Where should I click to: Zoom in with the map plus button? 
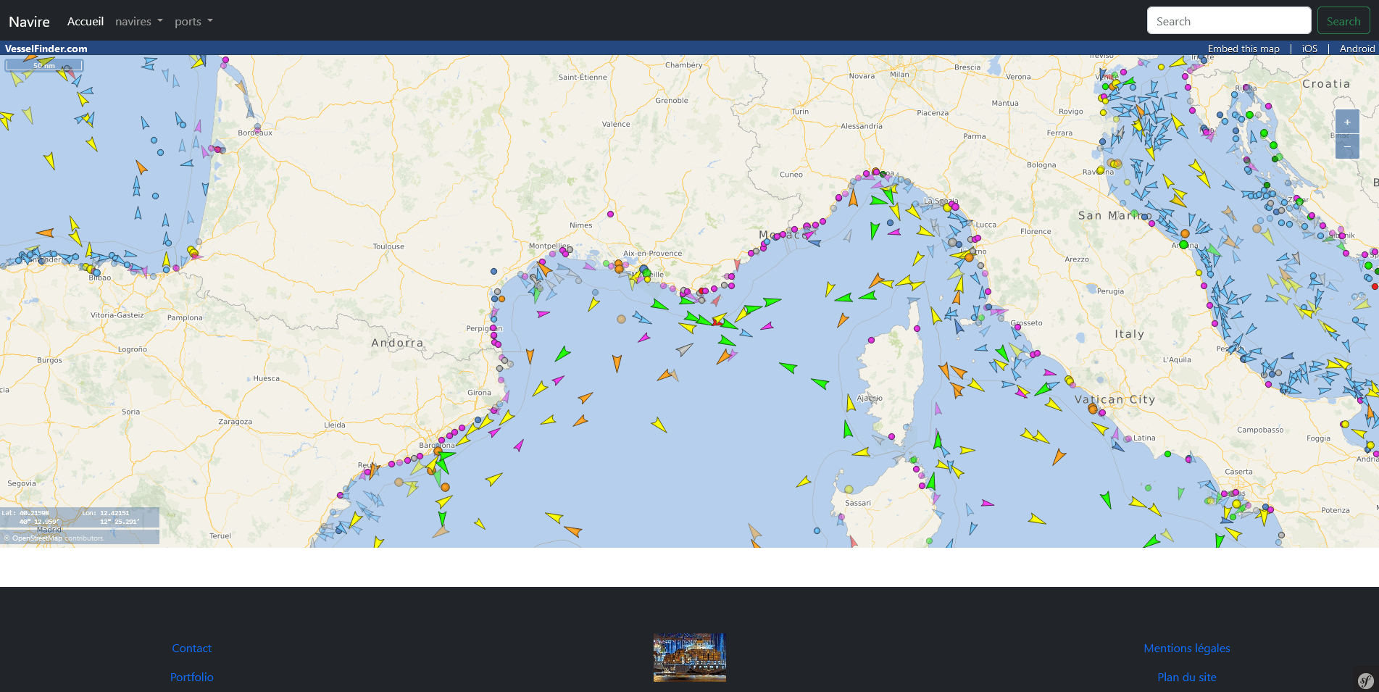point(1347,122)
